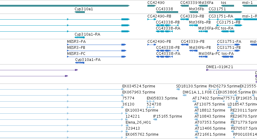Open protein Mst36Fa-PC
Viewport: 257px width, 139px height.
coord(209,54)
